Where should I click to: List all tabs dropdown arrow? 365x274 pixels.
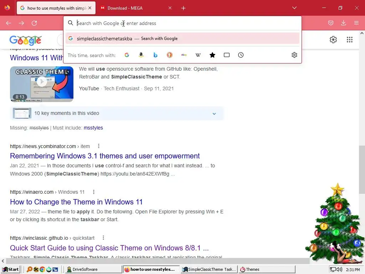(x=294, y=8)
